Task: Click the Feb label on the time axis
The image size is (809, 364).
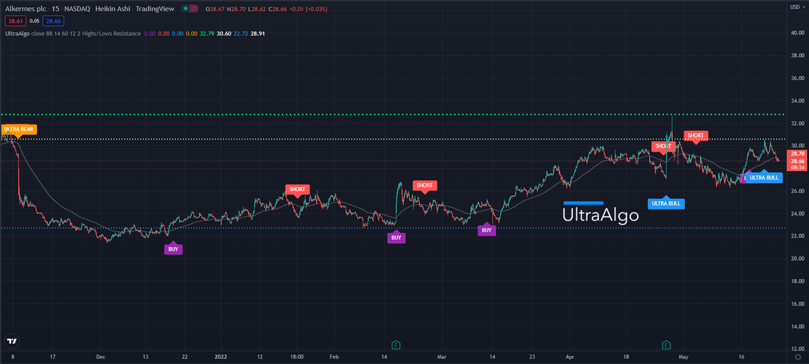Action: [335, 357]
